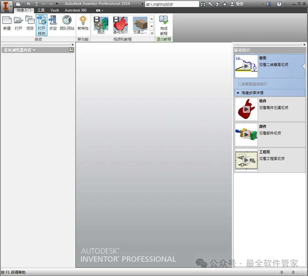
Task: Switch to the Vault tab
Action: coord(55,10)
